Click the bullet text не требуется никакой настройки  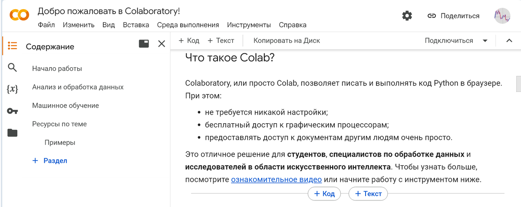[x=266, y=112]
